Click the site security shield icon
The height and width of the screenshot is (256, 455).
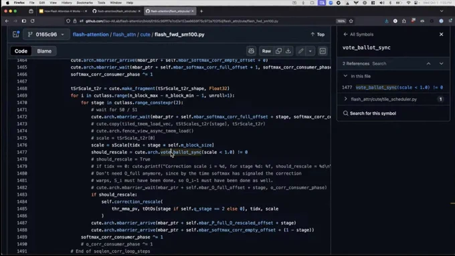(x=68, y=21)
